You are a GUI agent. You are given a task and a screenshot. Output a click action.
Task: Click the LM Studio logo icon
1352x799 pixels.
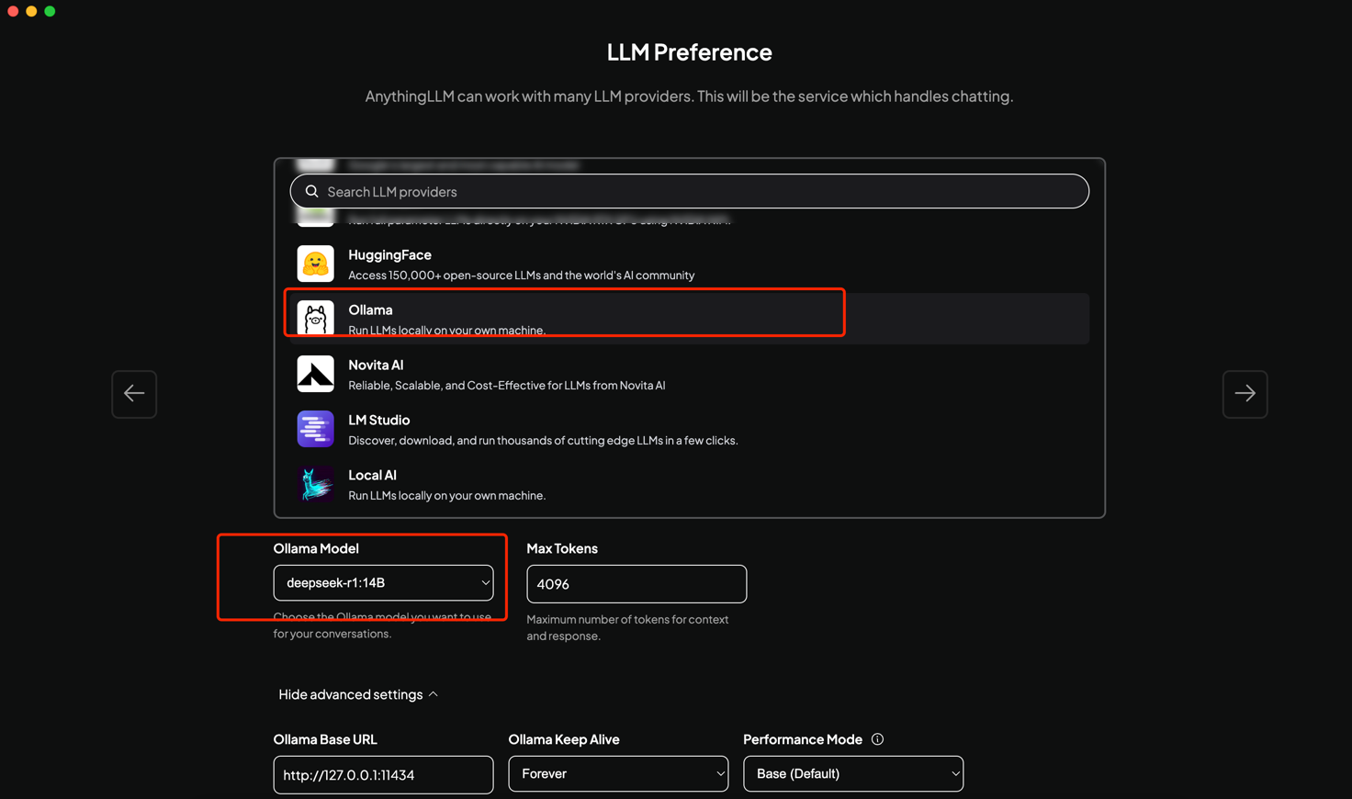pyautogui.click(x=315, y=429)
